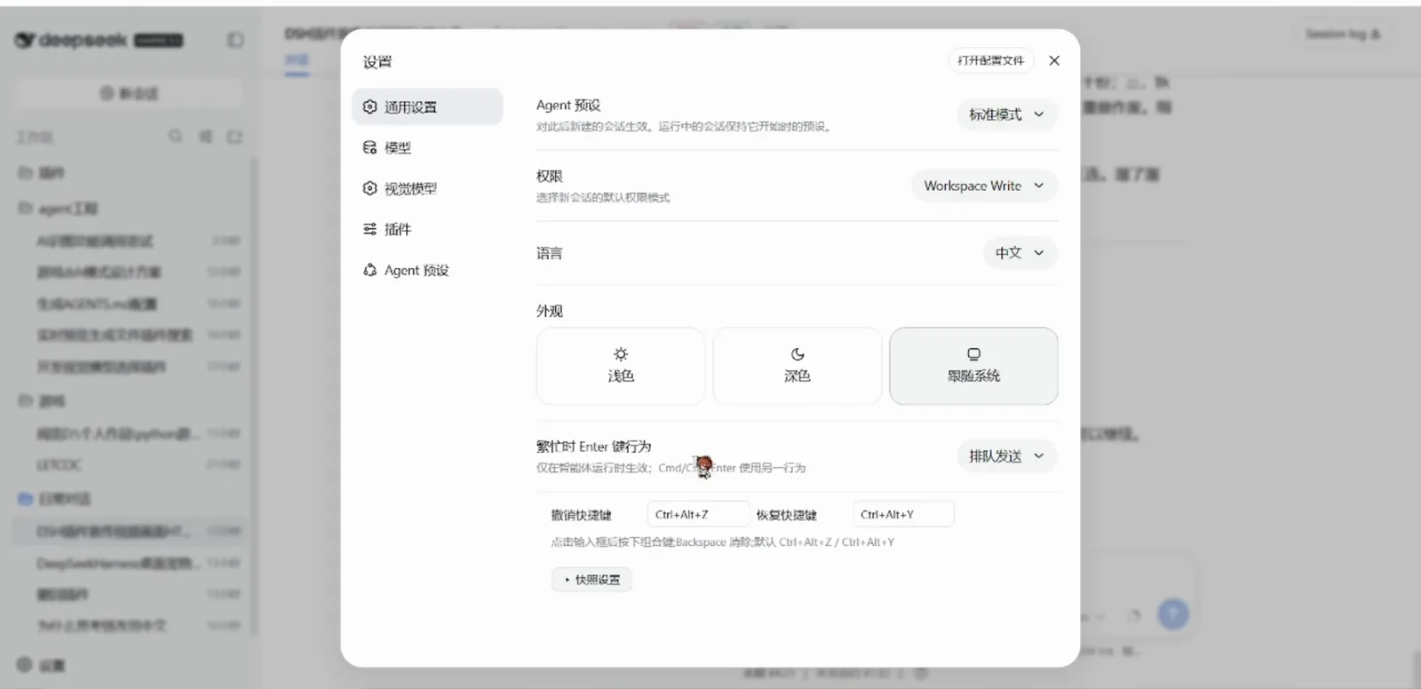The height and width of the screenshot is (689, 1421).
Task: Click the 打开配置文件 button
Action: [990, 60]
